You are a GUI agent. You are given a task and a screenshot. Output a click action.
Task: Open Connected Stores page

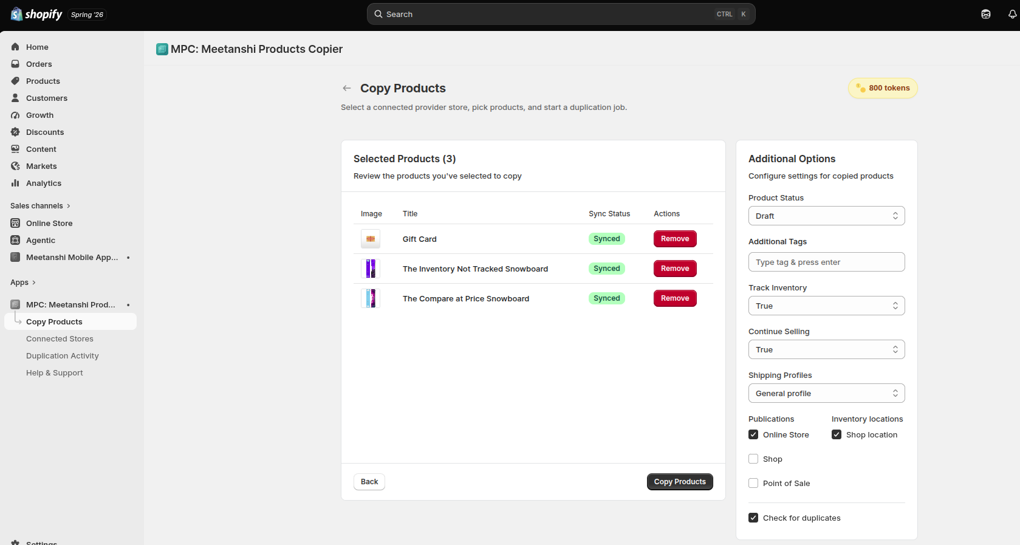[60, 338]
